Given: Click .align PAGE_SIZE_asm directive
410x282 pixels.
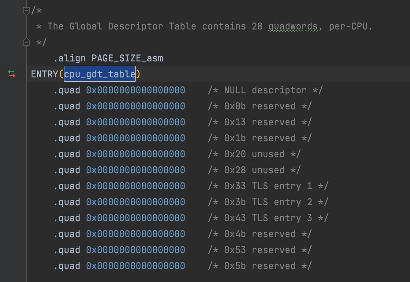Looking at the screenshot, I should tap(108, 58).
